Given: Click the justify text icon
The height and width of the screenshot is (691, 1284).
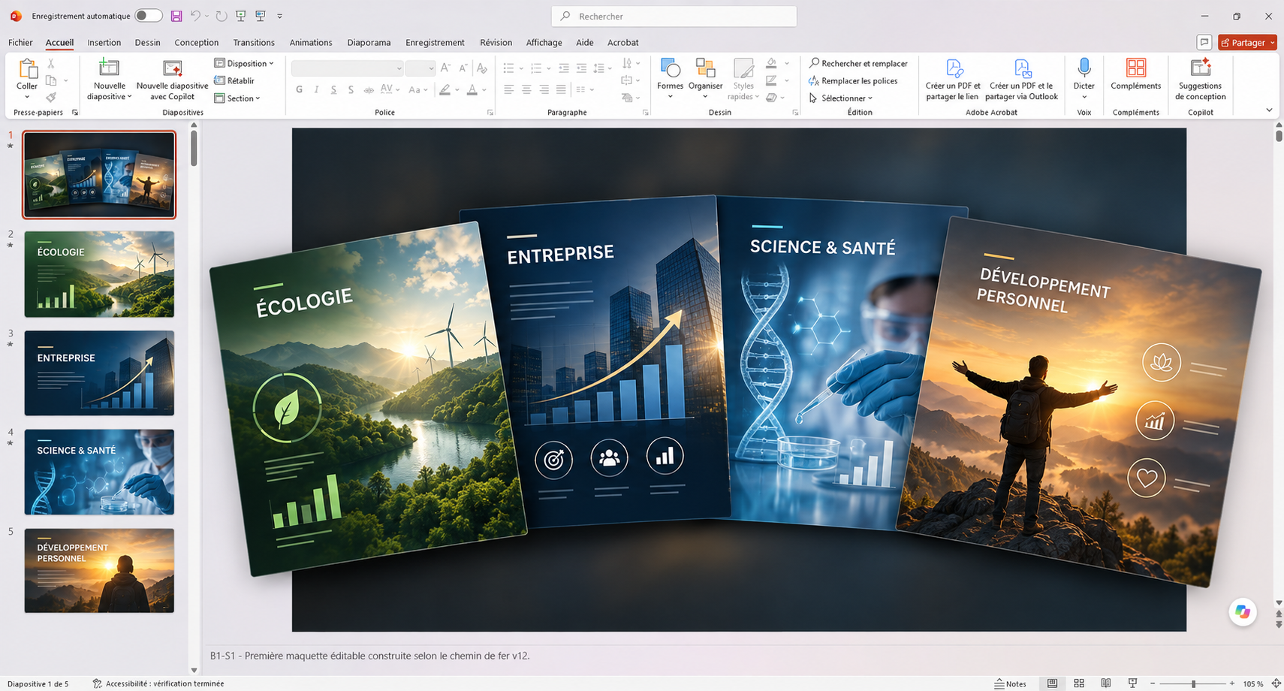Looking at the screenshot, I should click(x=561, y=89).
